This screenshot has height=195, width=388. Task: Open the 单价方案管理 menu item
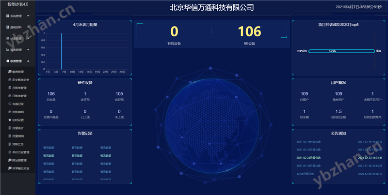click(19, 152)
